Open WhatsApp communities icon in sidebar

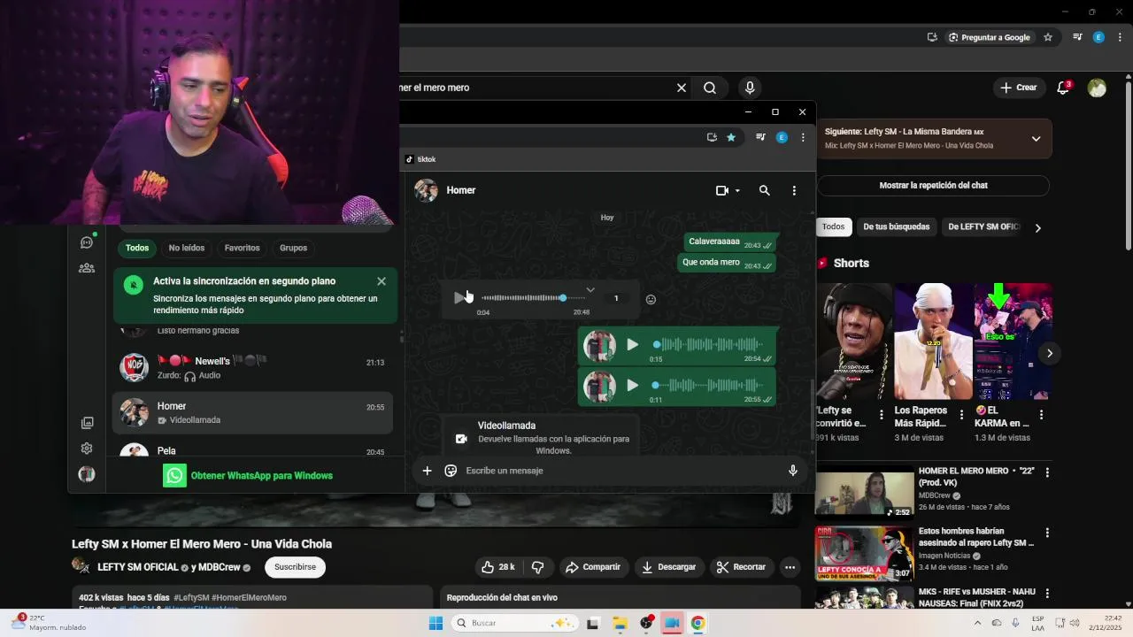click(87, 268)
